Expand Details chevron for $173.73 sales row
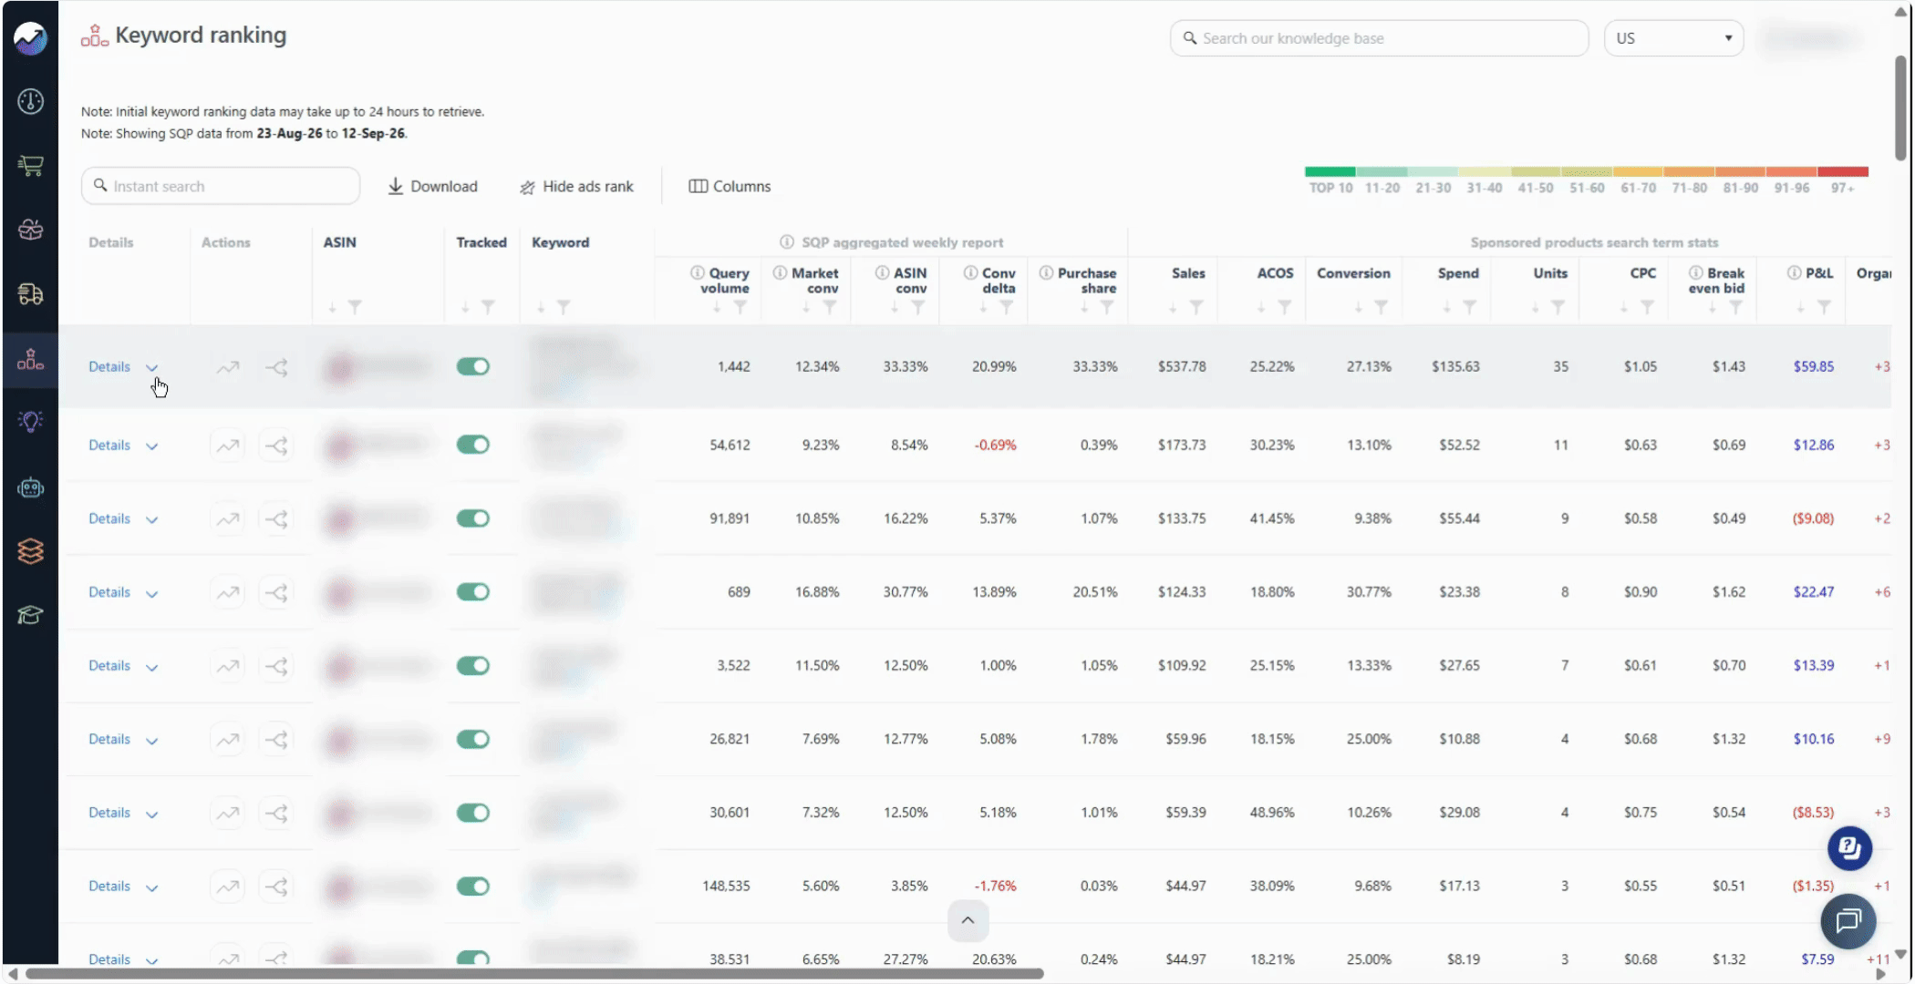 [x=152, y=446]
